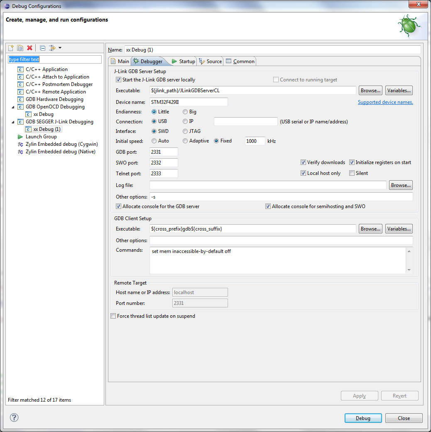Toggle Local host only checkbox

click(x=303, y=173)
